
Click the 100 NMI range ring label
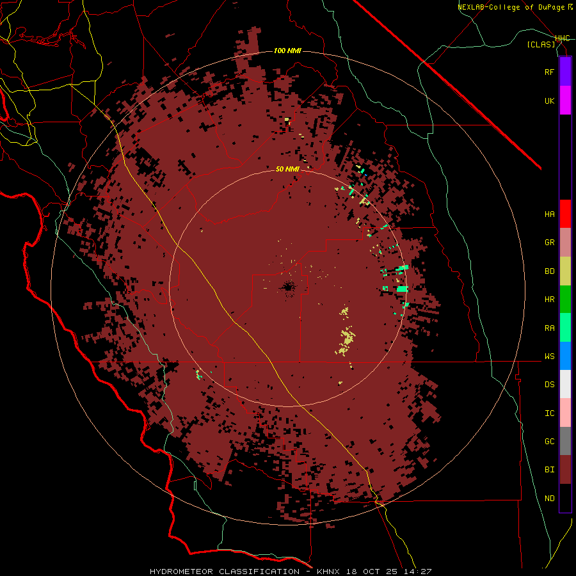287,51
